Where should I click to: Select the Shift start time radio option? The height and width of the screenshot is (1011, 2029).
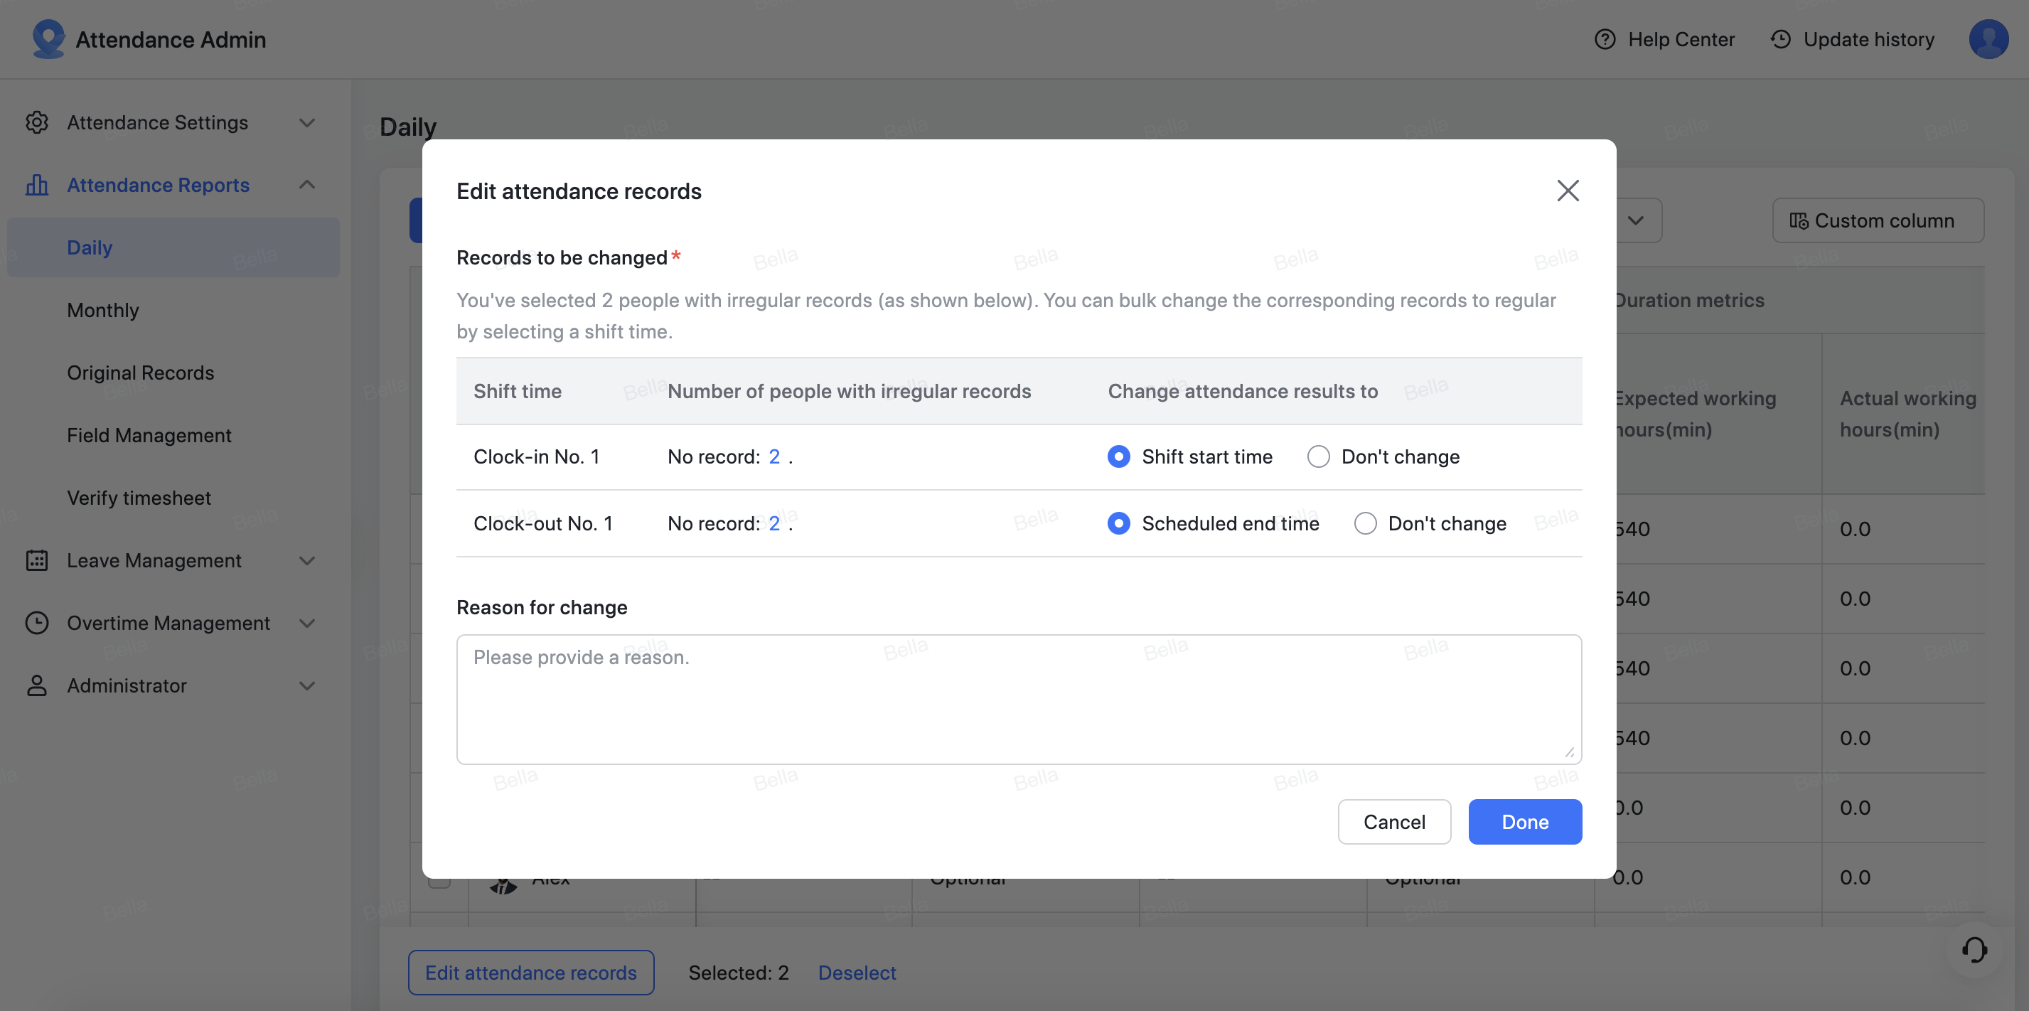tap(1118, 457)
